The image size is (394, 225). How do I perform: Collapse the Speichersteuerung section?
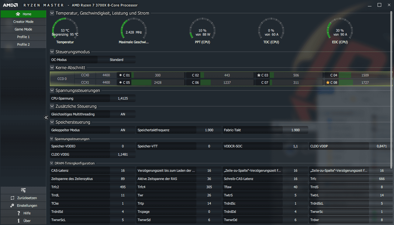pyautogui.click(x=52, y=122)
